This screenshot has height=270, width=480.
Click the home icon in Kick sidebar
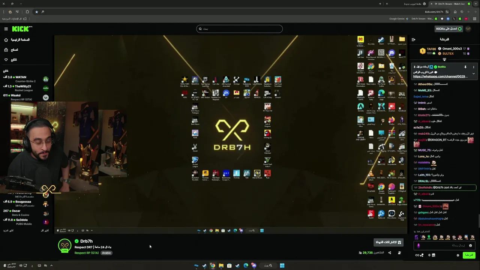pos(6,40)
